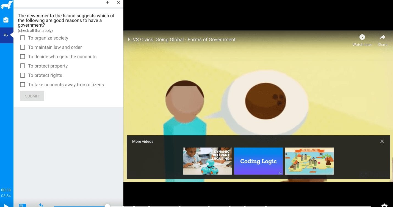393x207 pixels.
Task: Dismiss the More videos overlay
Action: pos(382,141)
